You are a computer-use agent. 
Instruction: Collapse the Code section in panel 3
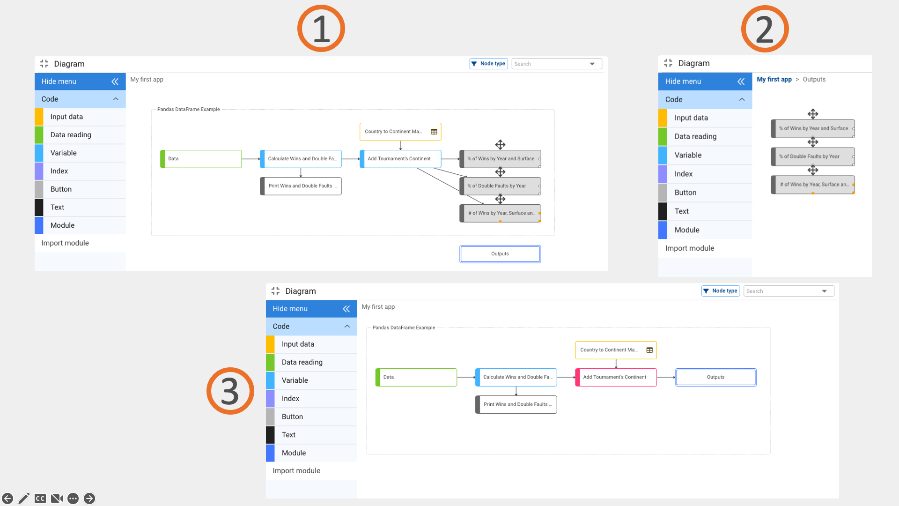[347, 326]
